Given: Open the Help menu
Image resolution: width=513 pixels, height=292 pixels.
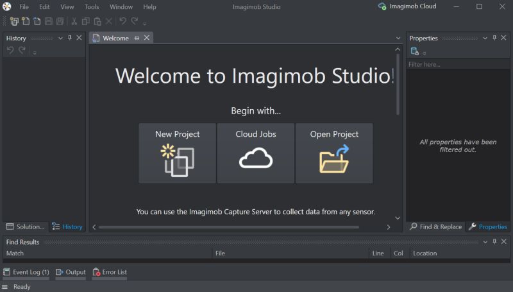Looking at the screenshot, I should pyautogui.click(x=149, y=7).
